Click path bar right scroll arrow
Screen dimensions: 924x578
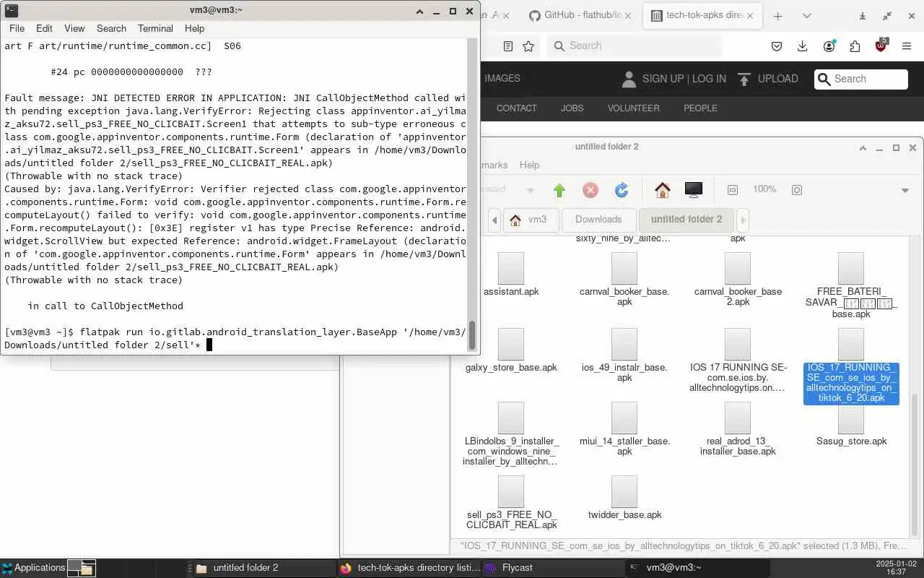(x=743, y=220)
